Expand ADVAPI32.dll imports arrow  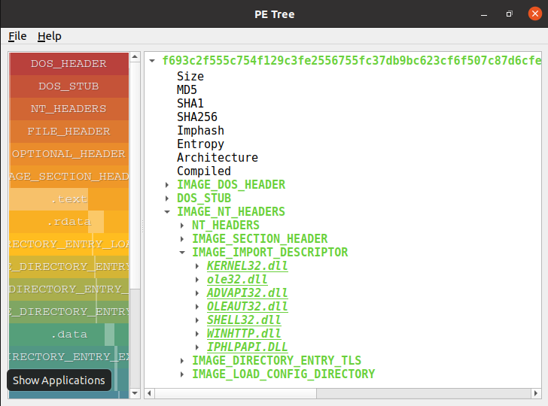click(x=197, y=293)
